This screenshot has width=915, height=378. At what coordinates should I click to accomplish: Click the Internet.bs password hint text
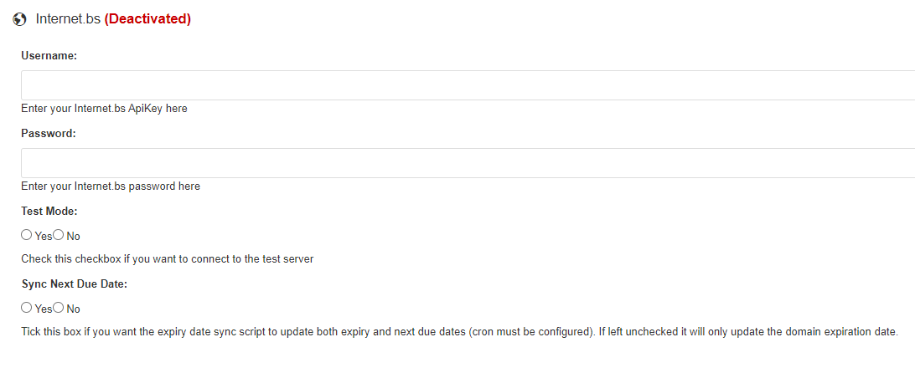(x=111, y=186)
